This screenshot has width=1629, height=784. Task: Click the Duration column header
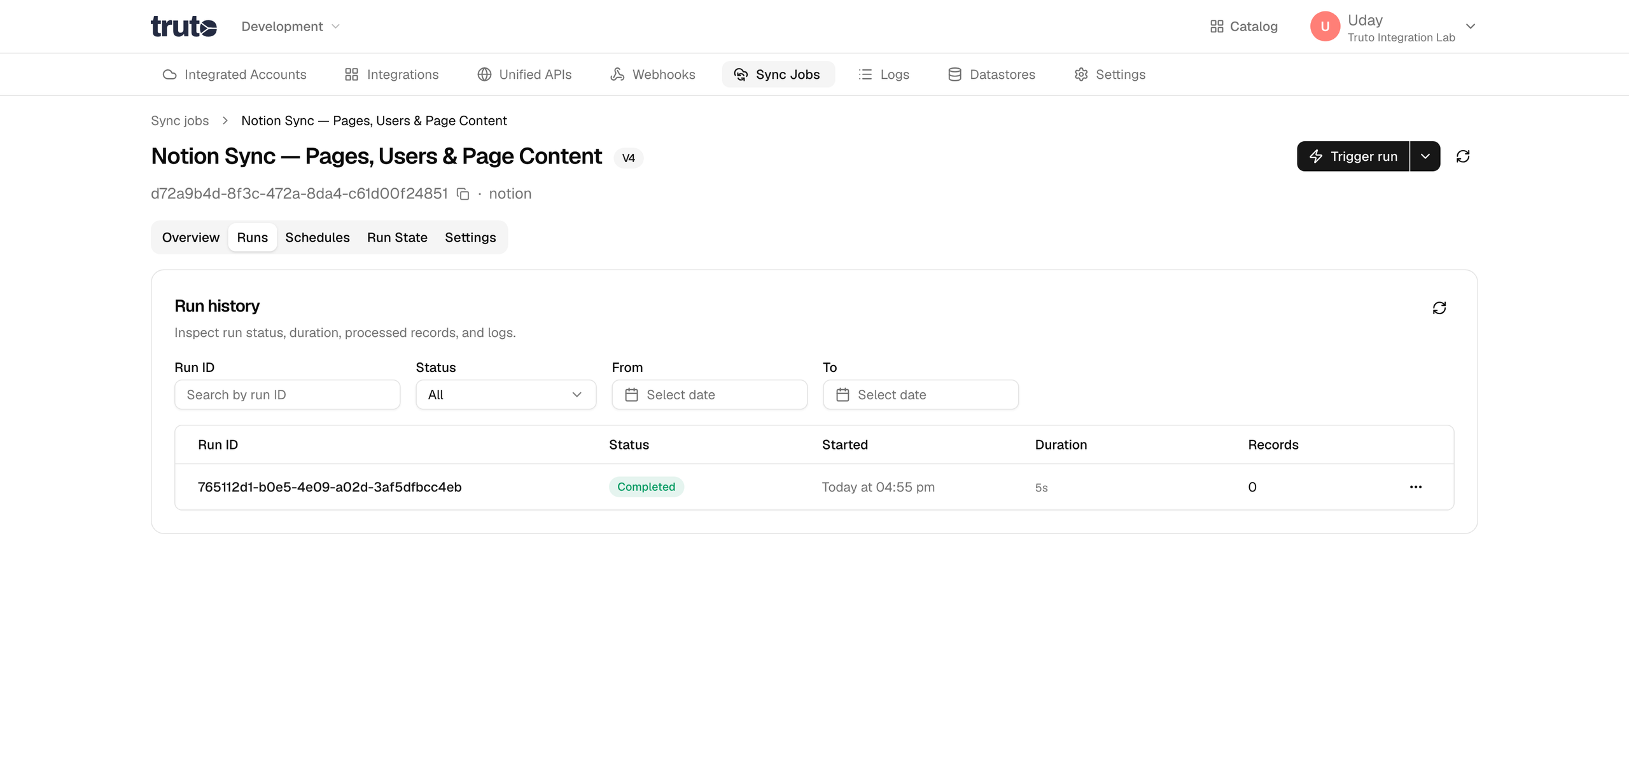point(1061,444)
